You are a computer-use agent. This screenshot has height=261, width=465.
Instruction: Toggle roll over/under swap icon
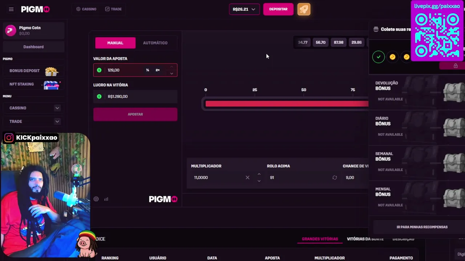point(335,178)
